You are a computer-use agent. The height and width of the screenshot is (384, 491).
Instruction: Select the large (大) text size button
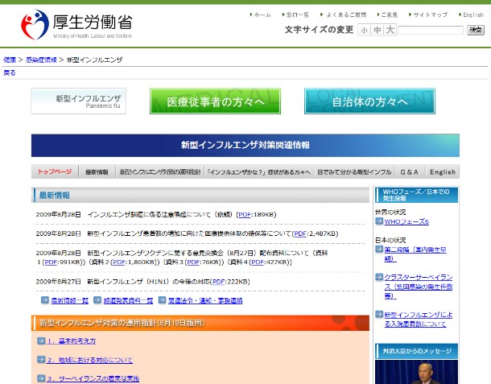click(390, 30)
